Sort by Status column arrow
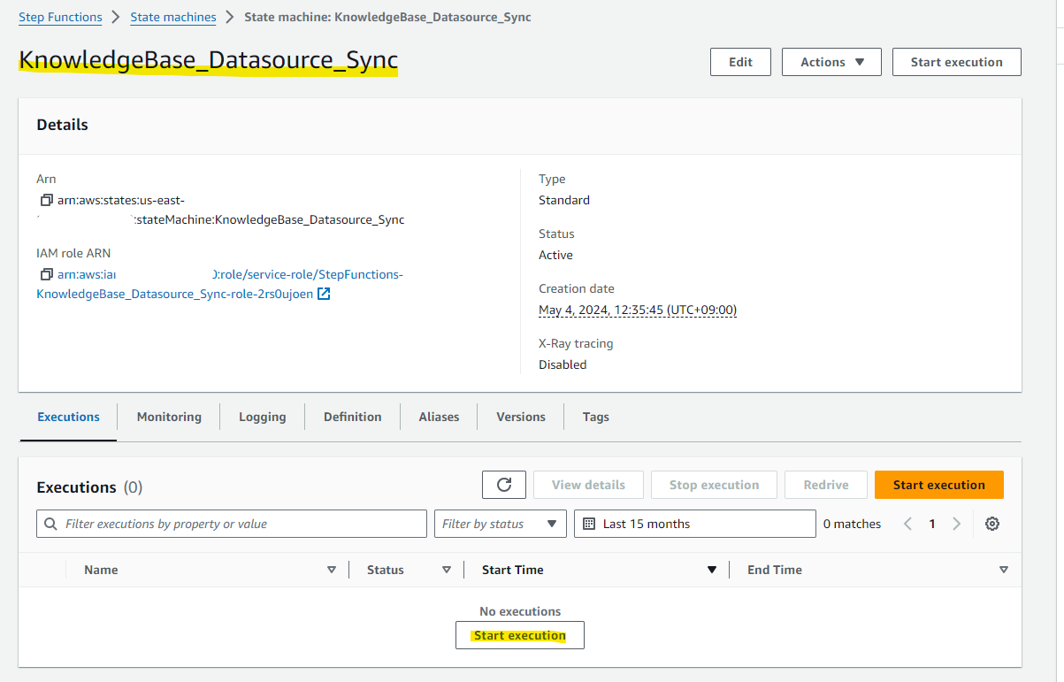Viewport: 1064px width, 682px height. [447, 570]
